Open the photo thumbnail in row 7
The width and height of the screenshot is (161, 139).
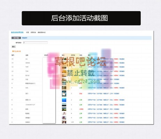[x=64, y=93]
